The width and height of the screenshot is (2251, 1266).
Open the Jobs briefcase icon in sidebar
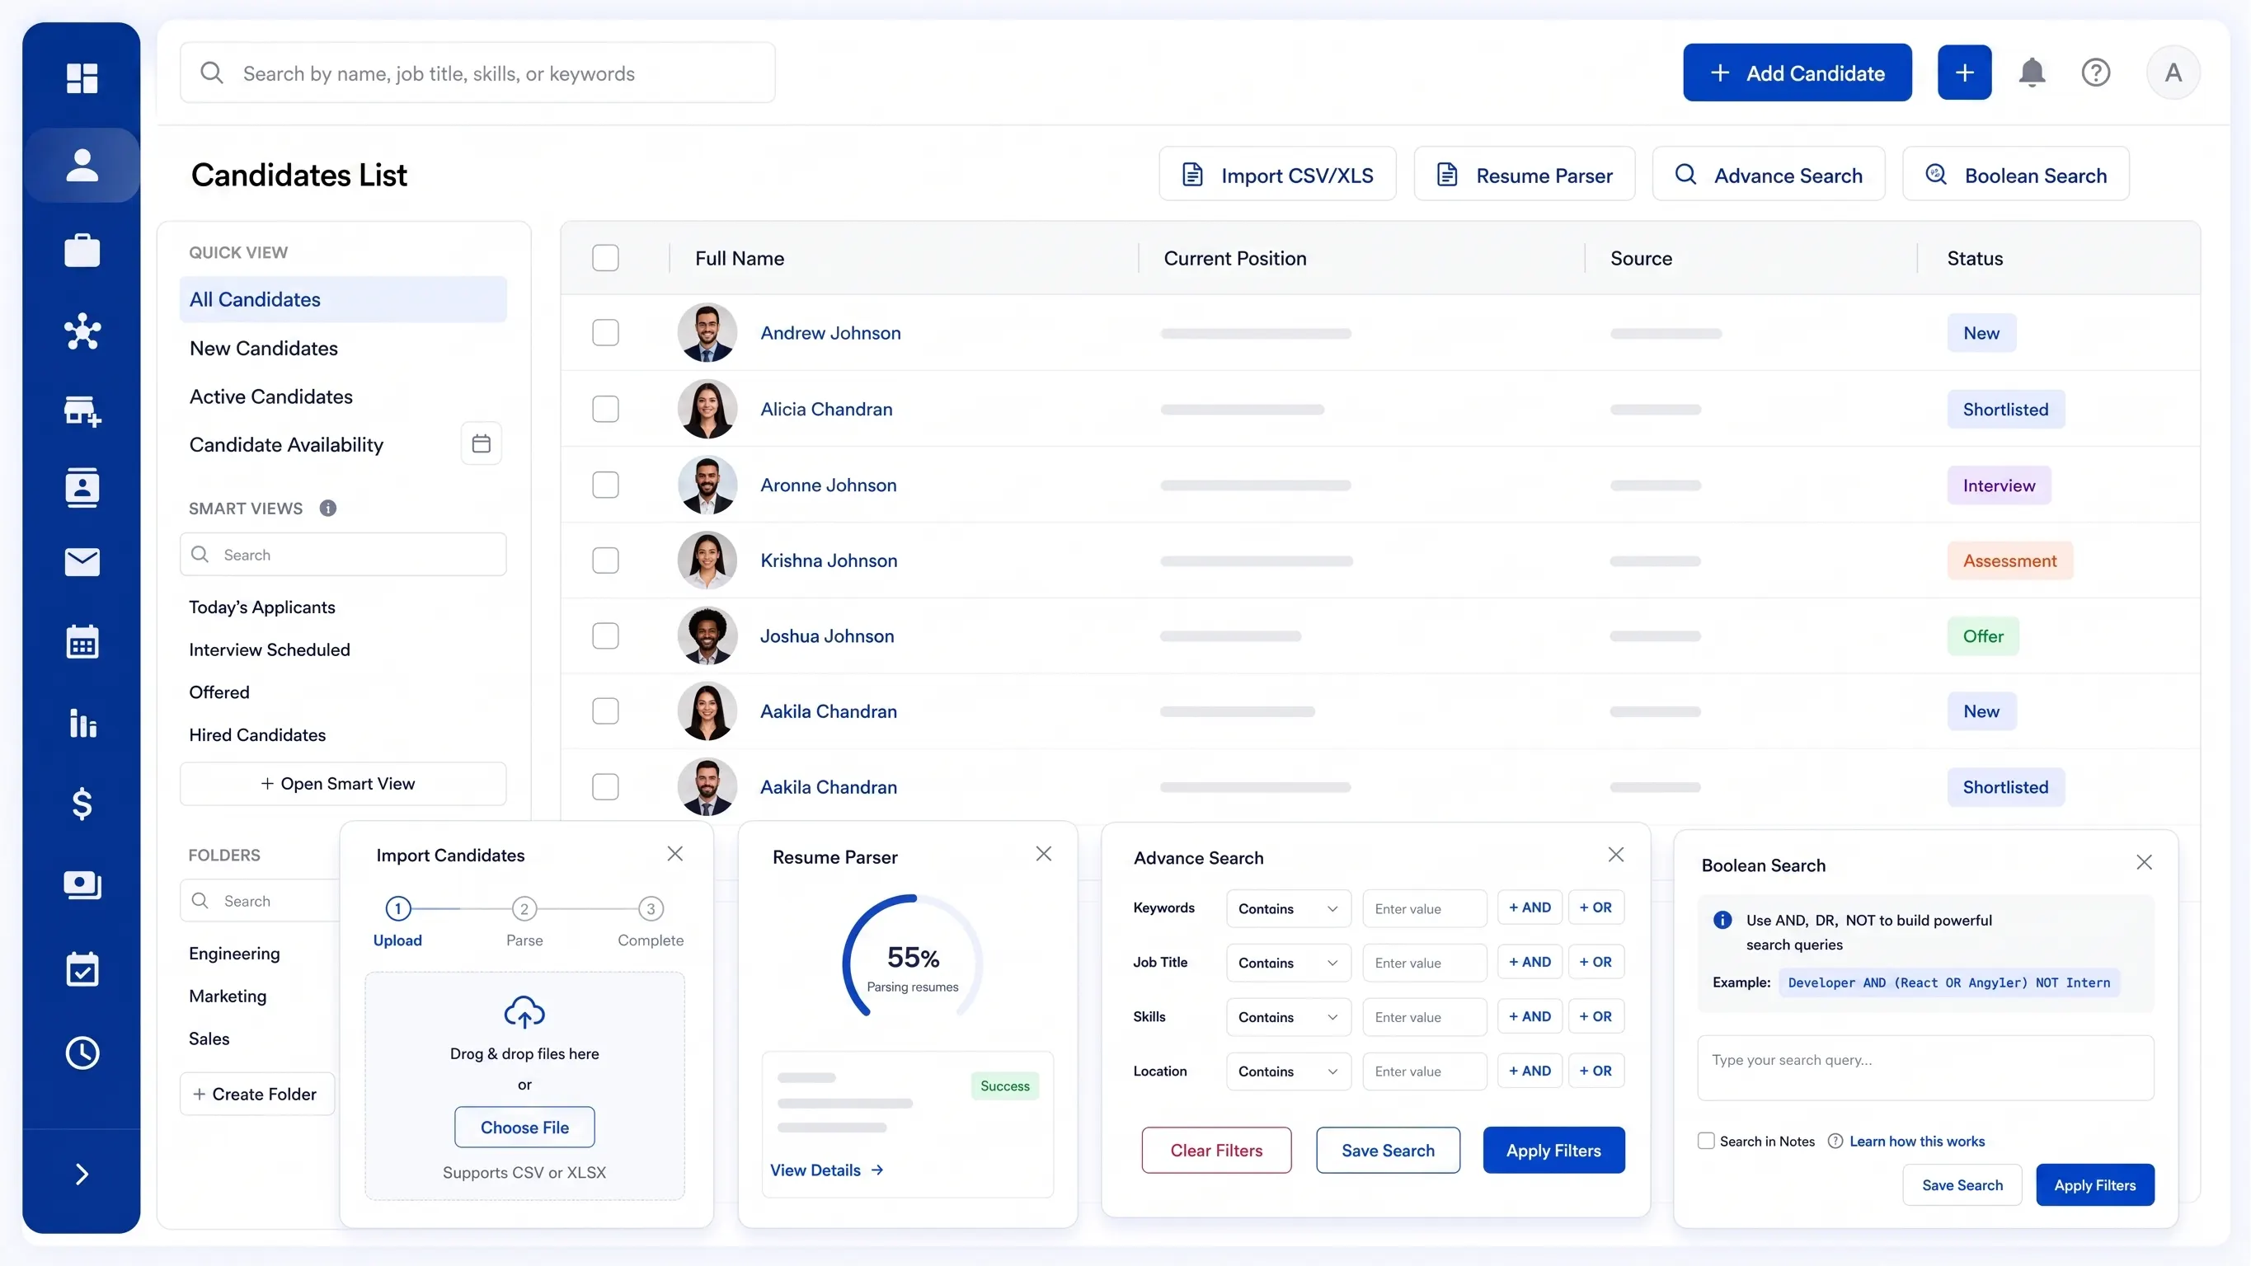click(x=82, y=250)
